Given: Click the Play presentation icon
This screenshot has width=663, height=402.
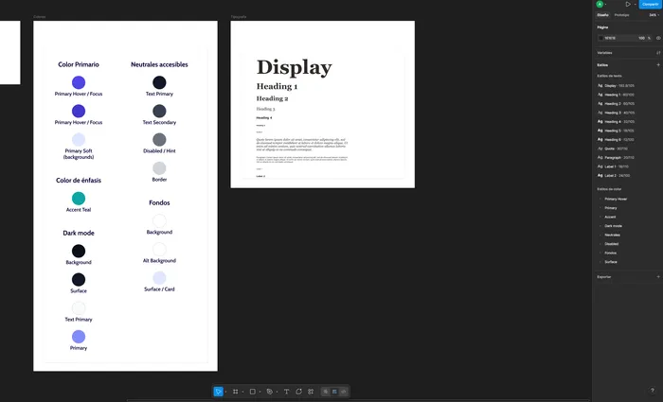Looking at the screenshot, I should 627,4.
